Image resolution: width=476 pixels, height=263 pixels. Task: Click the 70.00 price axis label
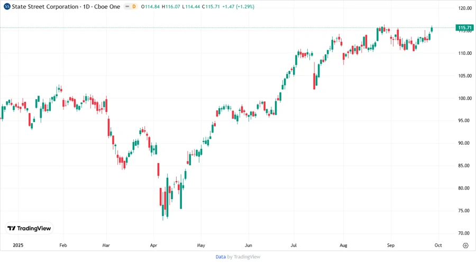(465, 233)
